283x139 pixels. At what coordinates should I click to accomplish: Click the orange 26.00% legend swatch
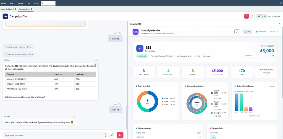163,104
